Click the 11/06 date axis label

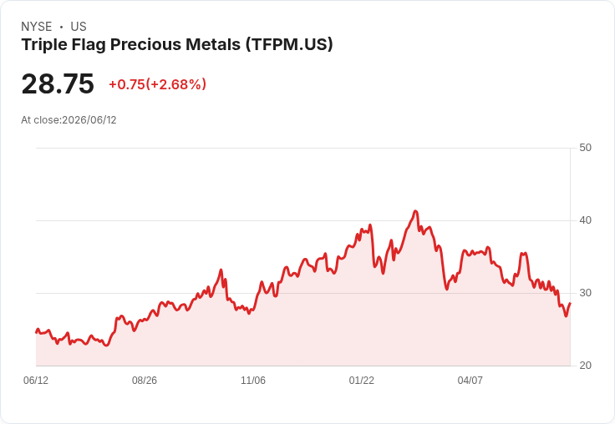[x=253, y=380]
